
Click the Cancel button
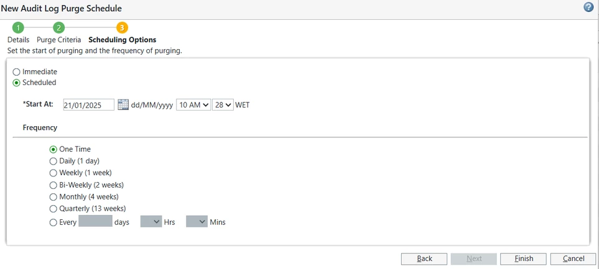(573, 258)
